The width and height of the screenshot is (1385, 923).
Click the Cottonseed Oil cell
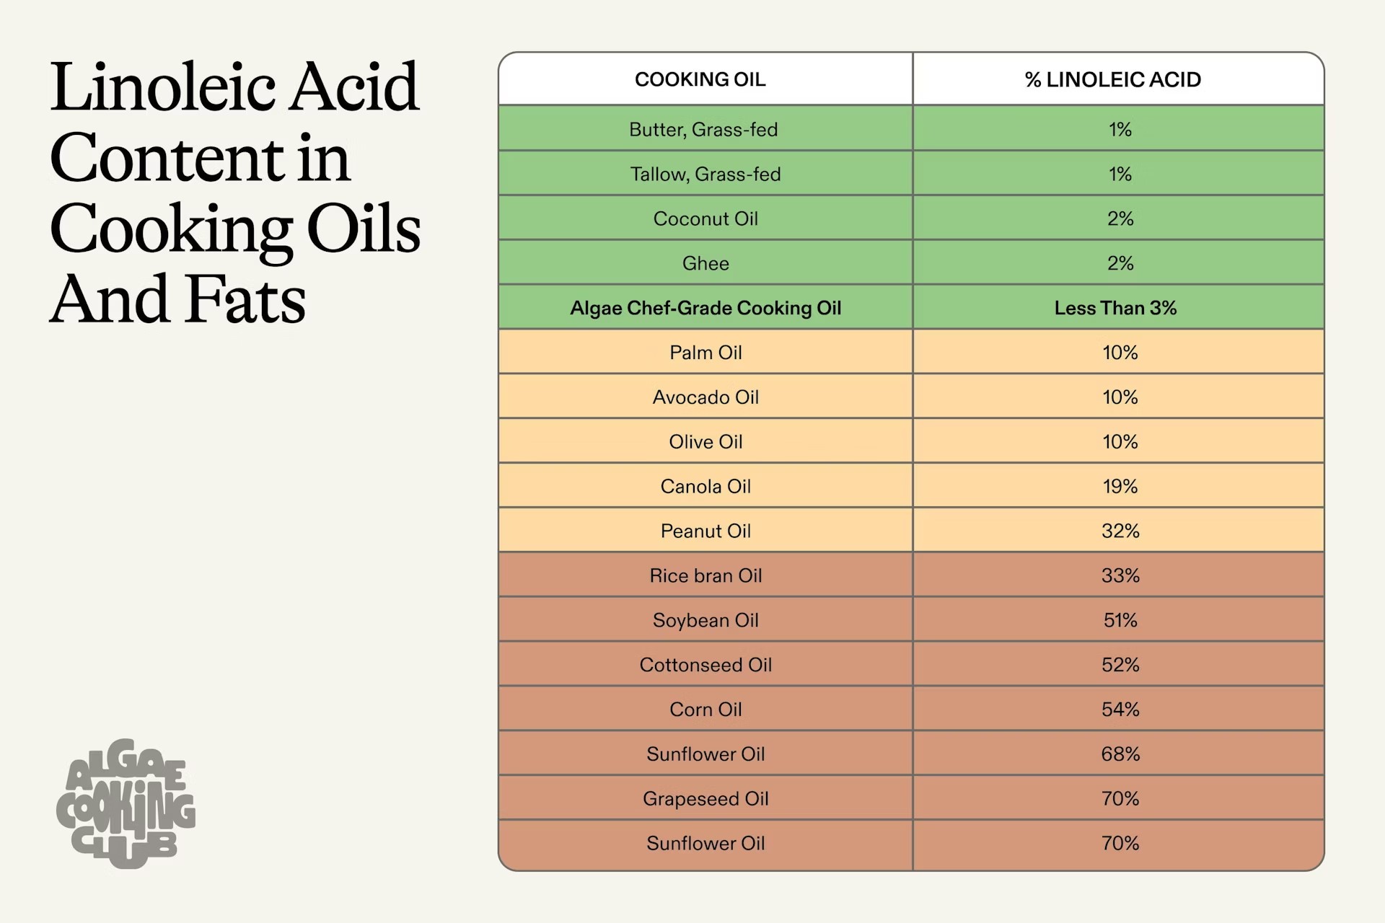705,665
